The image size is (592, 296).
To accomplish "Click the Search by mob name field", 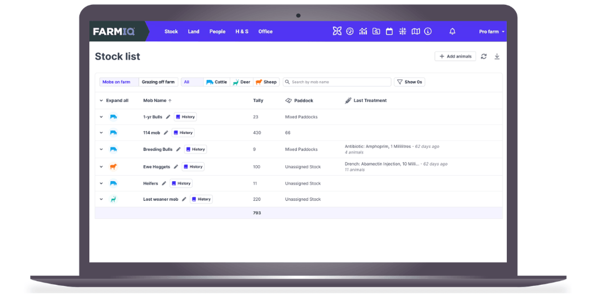I will pyautogui.click(x=337, y=82).
